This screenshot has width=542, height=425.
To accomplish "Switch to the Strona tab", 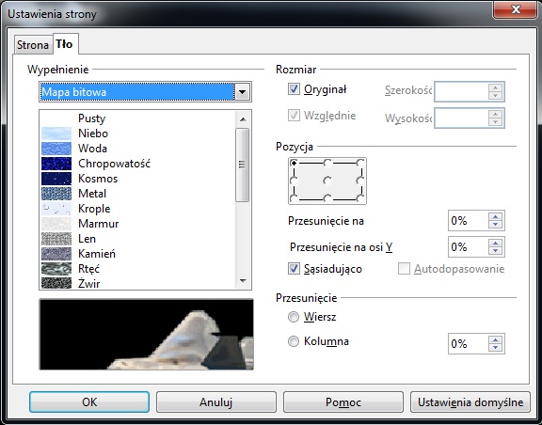I will pyautogui.click(x=33, y=45).
